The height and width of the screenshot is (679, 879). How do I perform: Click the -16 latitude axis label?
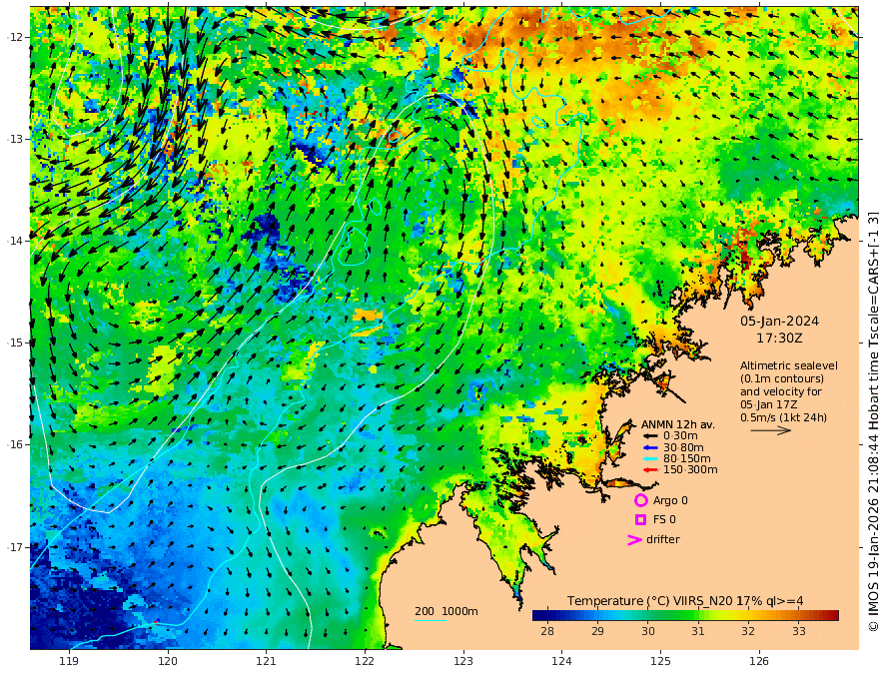tap(15, 444)
